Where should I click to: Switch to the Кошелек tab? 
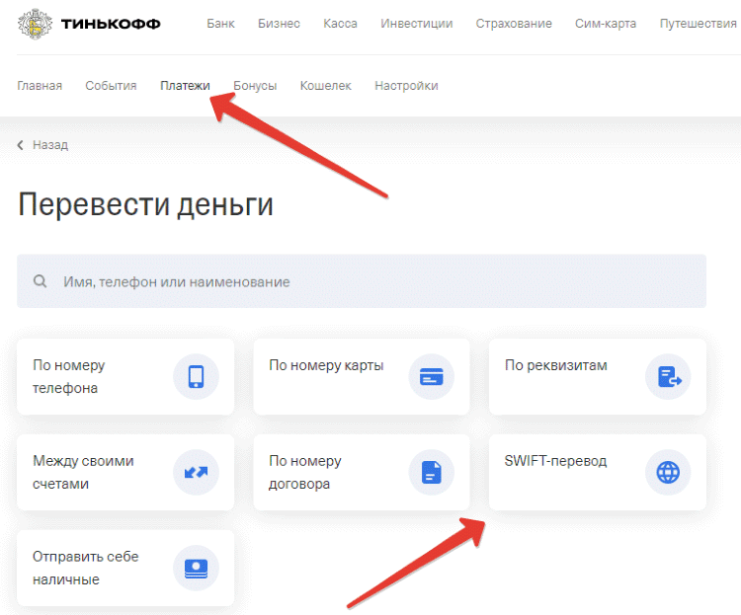tap(326, 86)
